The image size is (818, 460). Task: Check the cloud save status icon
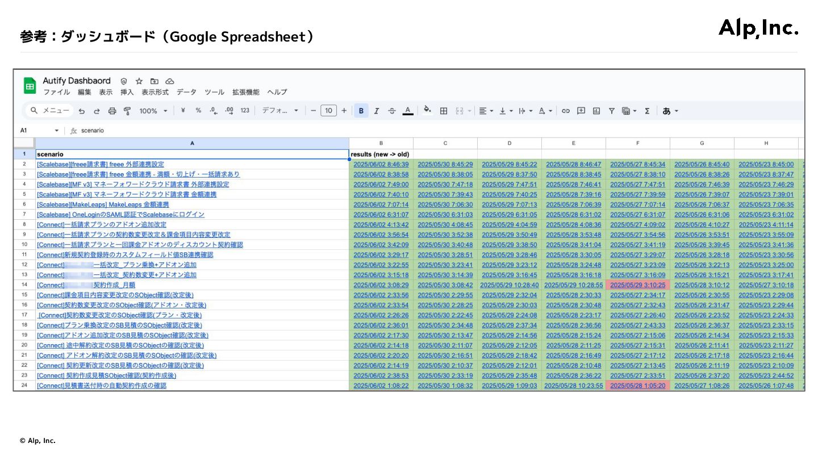(169, 81)
